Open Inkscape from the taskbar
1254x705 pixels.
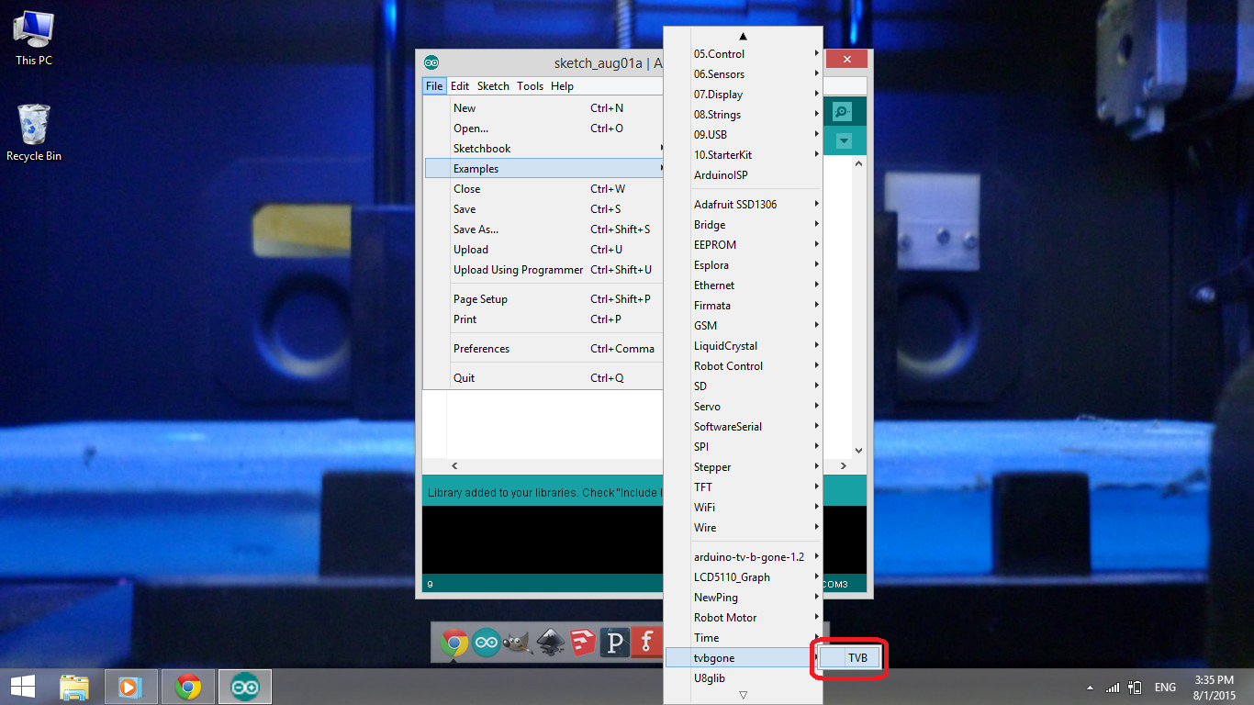click(x=549, y=643)
